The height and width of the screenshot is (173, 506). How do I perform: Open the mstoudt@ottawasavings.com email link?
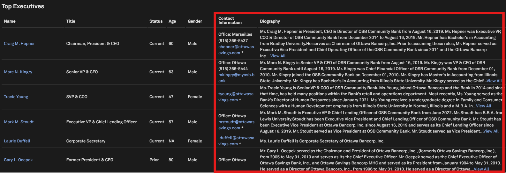click(x=236, y=122)
